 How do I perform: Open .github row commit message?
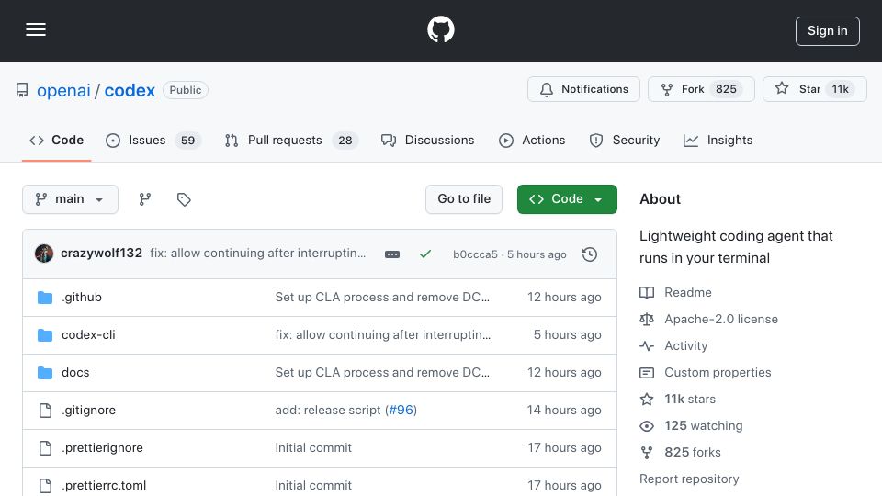click(x=382, y=297)
